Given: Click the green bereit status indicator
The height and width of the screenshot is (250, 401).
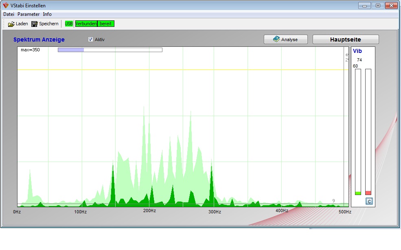Looking at the screenshot, I should click(x=106, y=24).
